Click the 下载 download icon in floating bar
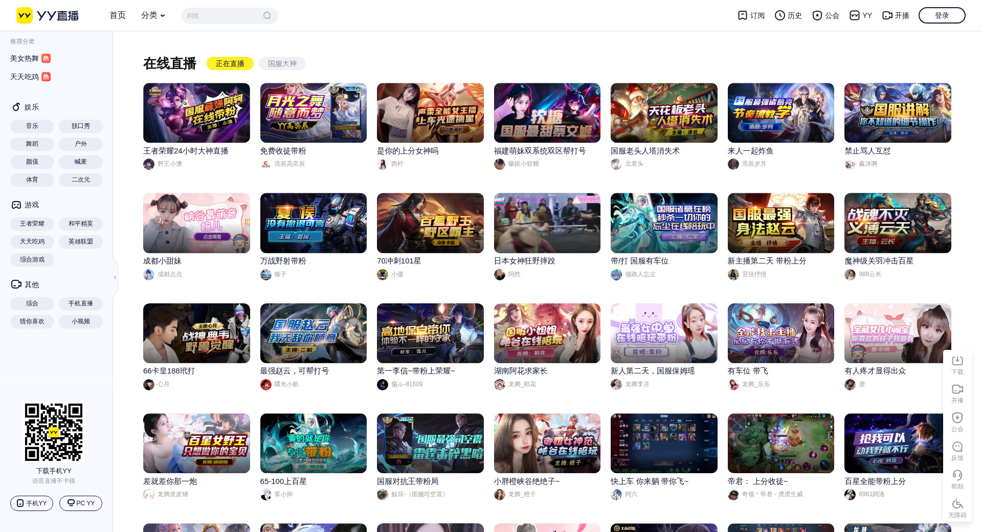 click(x=957, y=361)
